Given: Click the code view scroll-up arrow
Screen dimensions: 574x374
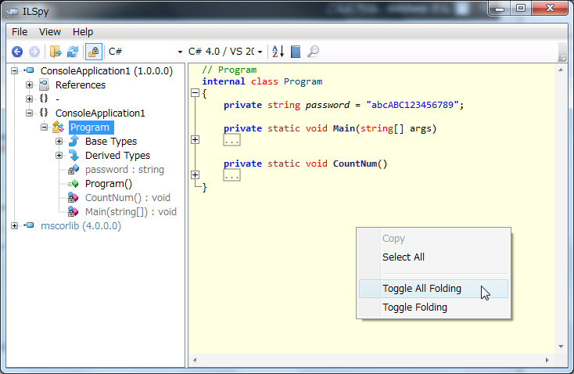Looking at the screenshot, I should point(561,70).
